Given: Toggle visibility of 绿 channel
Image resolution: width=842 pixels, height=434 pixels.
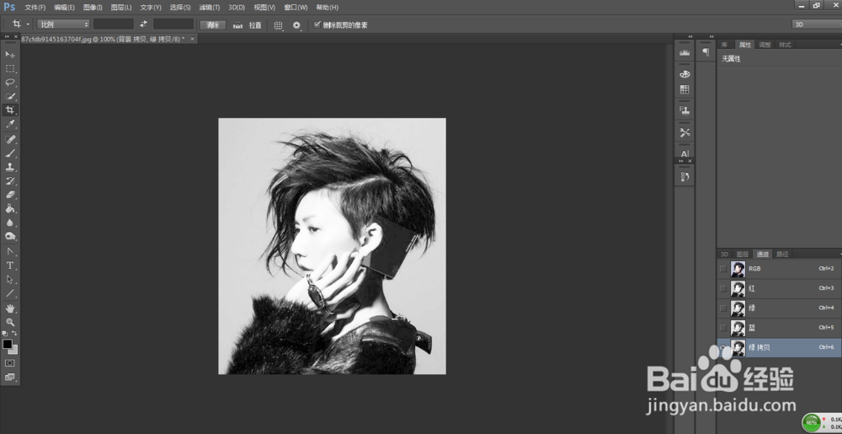Looking at the screenshot, I should [x=722, y=308].
